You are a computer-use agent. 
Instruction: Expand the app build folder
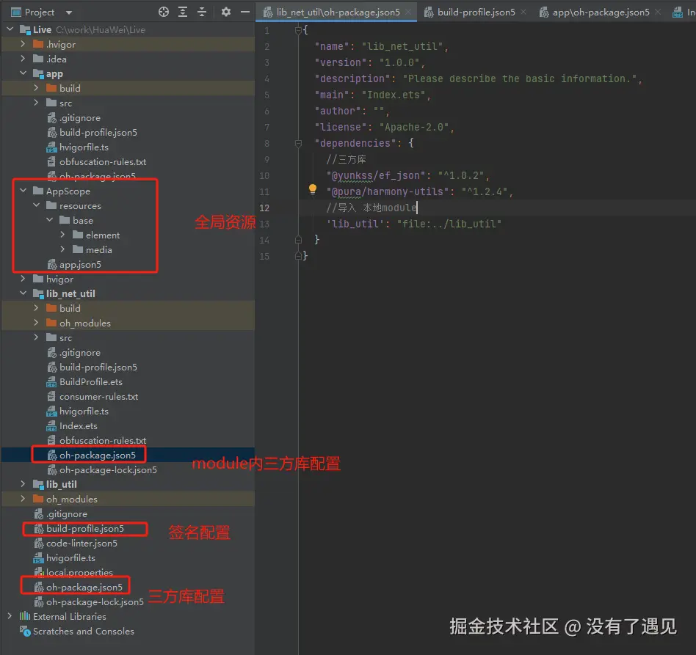pos(37,88)
